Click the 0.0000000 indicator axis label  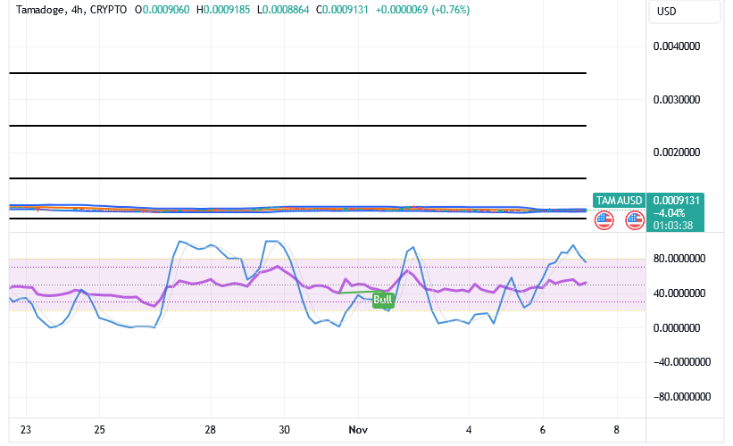pos(677,328)
